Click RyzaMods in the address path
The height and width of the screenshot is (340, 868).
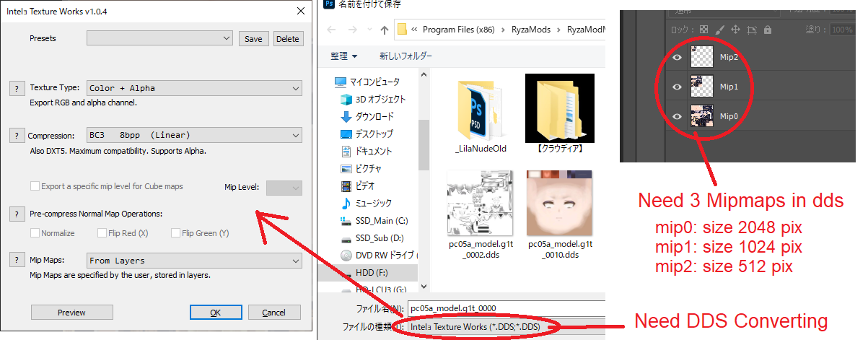coord(532,30)
